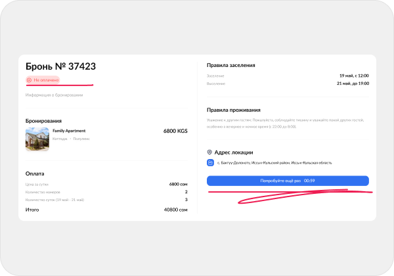This screenshot has height=276, width=394.
Task: Click the blue map icon next to address
Action: (x=210, y=163)
